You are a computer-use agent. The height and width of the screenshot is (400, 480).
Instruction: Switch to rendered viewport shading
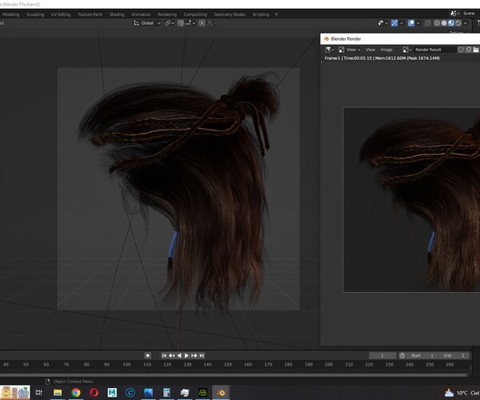[x=458, y=23]
